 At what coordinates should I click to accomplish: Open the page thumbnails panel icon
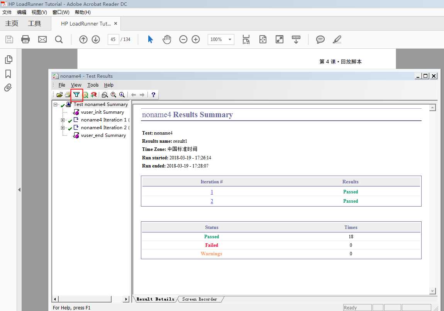click(x=8, y=59)
